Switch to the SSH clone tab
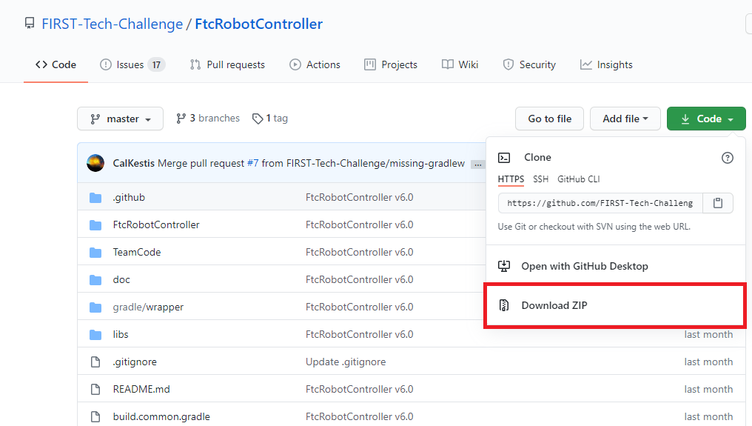The image size is (752, 426). [540, 179]
